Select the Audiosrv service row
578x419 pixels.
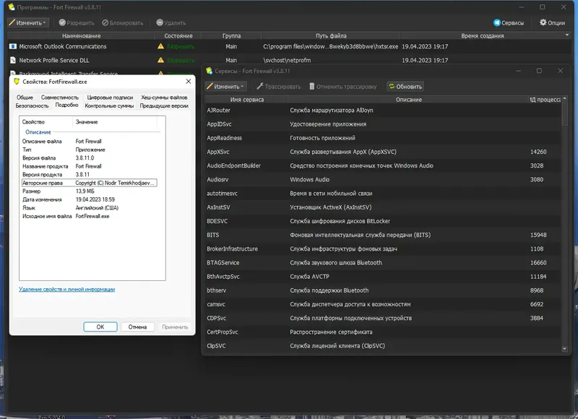coord(383,179)
